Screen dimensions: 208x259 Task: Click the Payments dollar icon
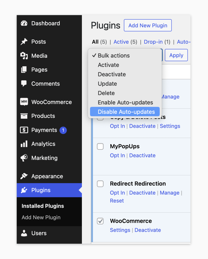24,130
